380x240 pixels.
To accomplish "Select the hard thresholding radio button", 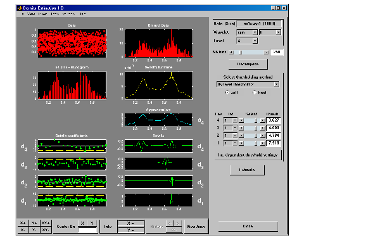I will (255, 92).
